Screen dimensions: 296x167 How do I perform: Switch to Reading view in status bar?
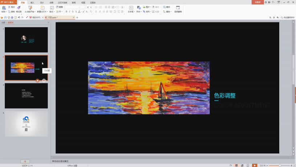point(248,166)
